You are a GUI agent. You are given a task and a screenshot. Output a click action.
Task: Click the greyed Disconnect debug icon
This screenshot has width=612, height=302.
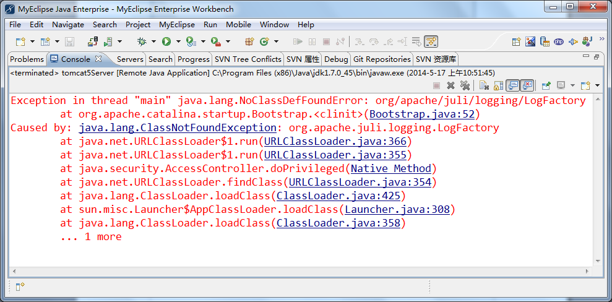[x=340, y=41]
